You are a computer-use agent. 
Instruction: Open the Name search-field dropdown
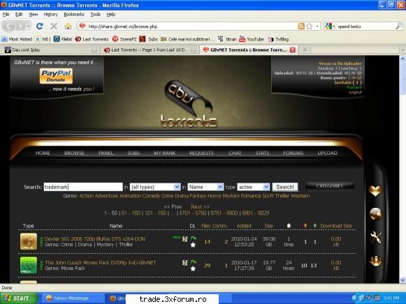[205, 187]
